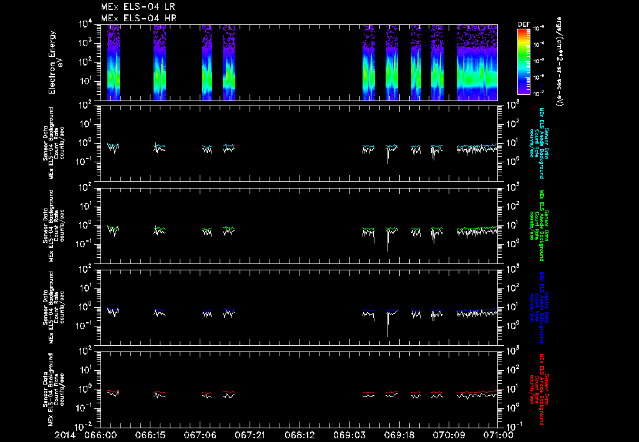Select the blue 'Anode Background Count Rate' axis label

pyautogui.click(x=539, y=307)
